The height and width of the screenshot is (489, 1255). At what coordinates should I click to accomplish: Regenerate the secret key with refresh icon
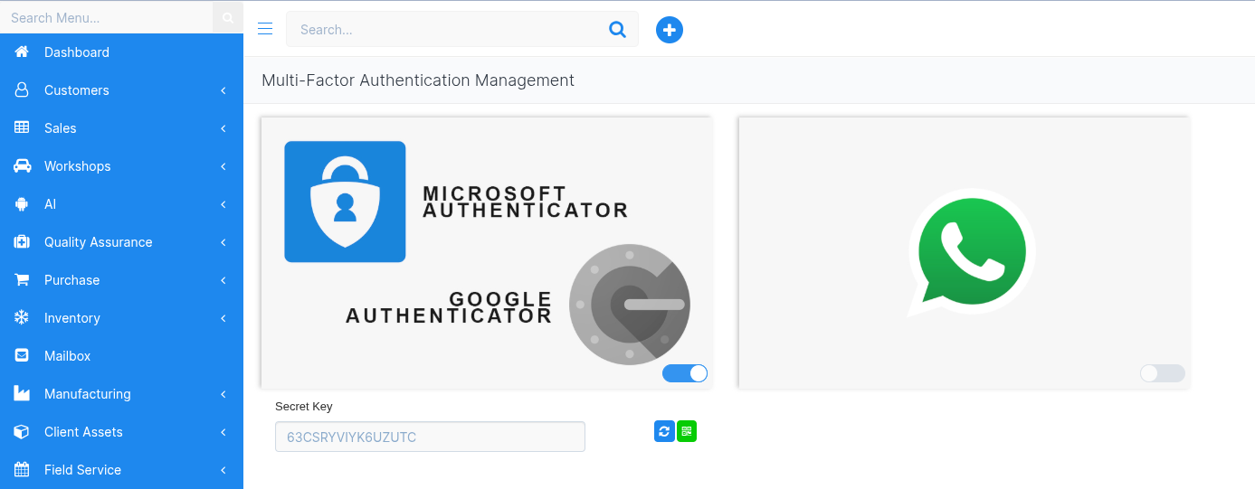[664, 432]
